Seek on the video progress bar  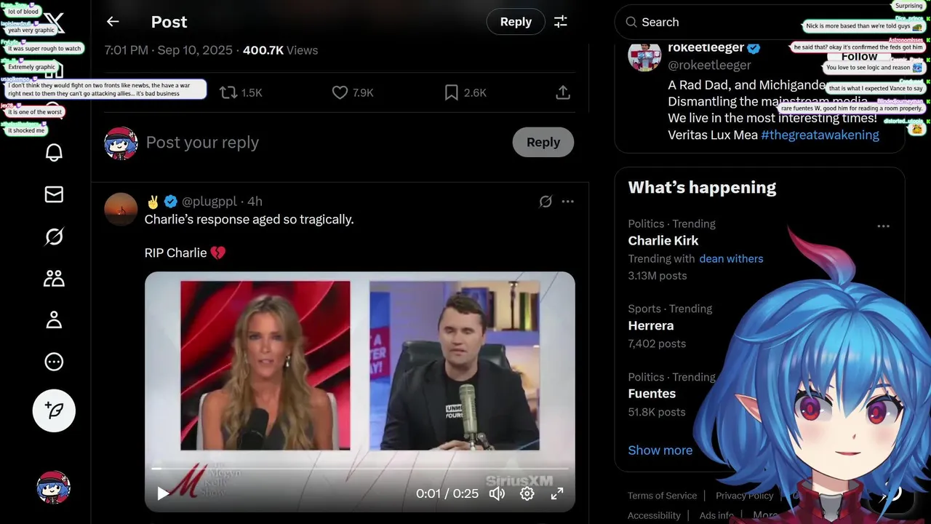[360, 469]
